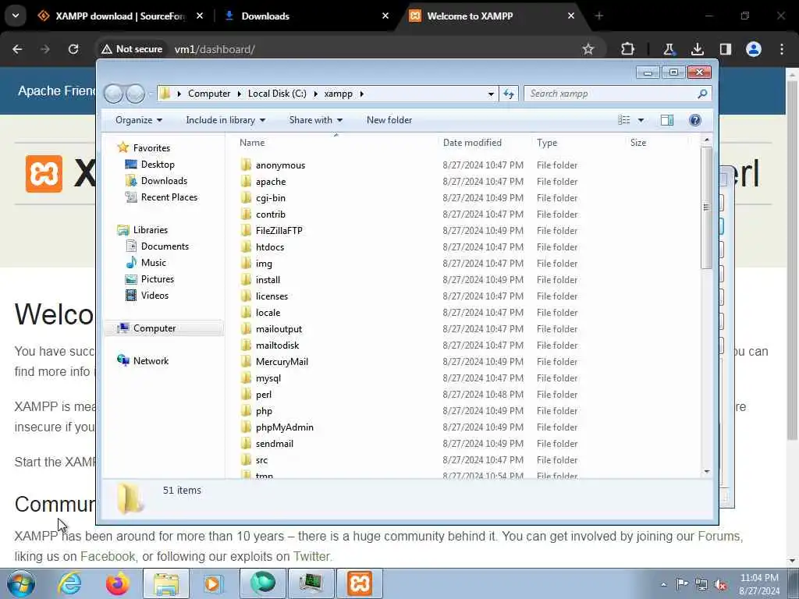This screenshot has height=599, width=799.
Task: Select Computer in the navigation pane
Action: tap(154, 328)
